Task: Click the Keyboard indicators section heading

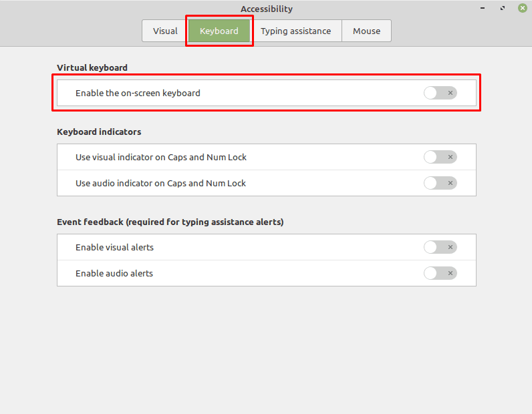Action: pyautogui.click(x=99, y=132)
